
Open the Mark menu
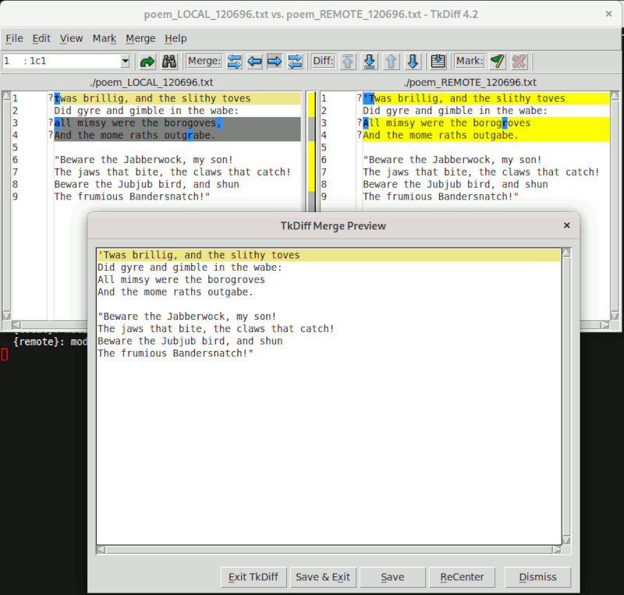pos(105,39)
